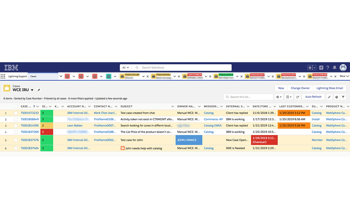The width and height of the screenshot is (350, 219).
Task: Open the search scope All dropdown
Action: click(x=126, y=68)
